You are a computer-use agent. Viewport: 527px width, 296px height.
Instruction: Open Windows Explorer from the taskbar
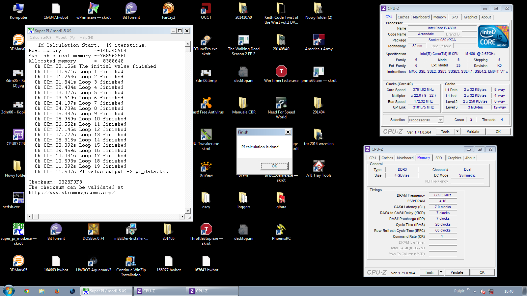[x=42, y=291]
